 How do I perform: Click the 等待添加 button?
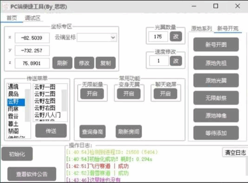click(x=216, y=133)
